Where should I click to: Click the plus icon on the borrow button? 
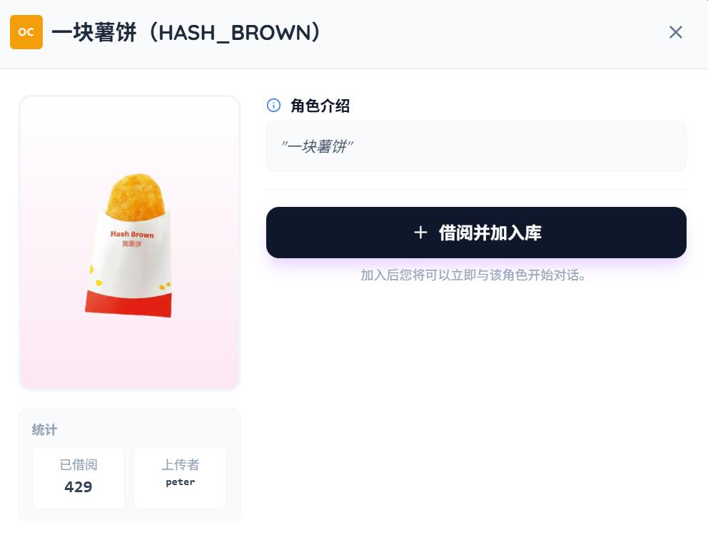420,233
